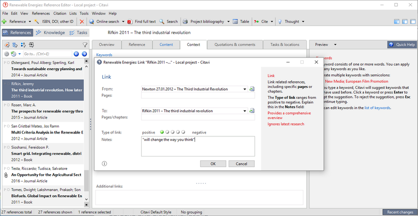Screen dimensions: 418x216
Task: Click the Thought lightbulb icon
Action: (x=280, y=22)
